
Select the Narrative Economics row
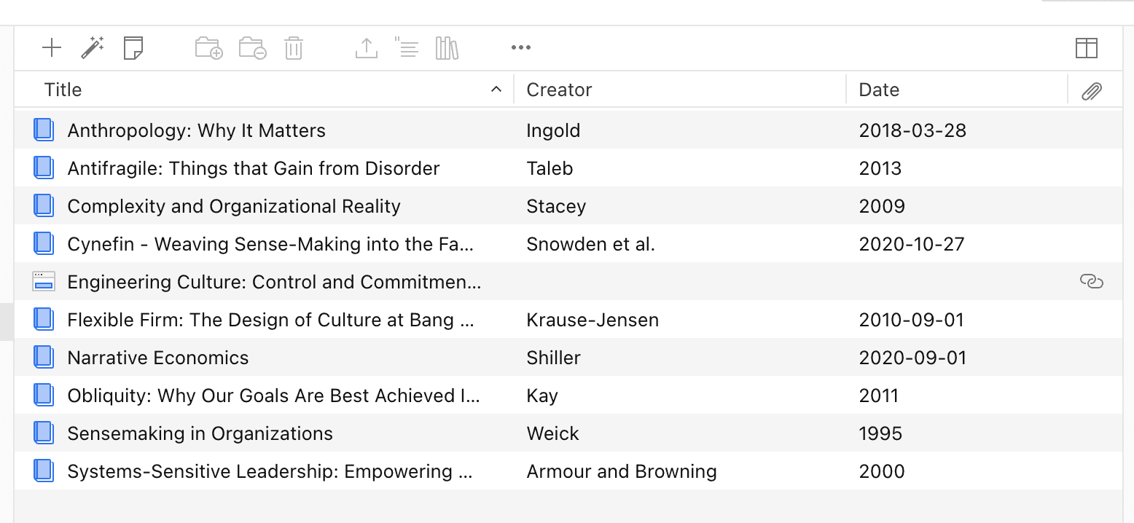157,358
